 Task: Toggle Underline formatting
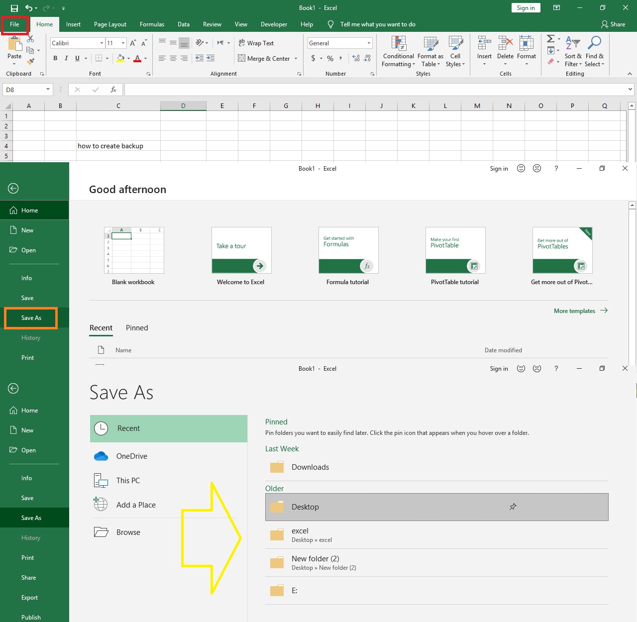pyautogui.click(x=77, y=58)
